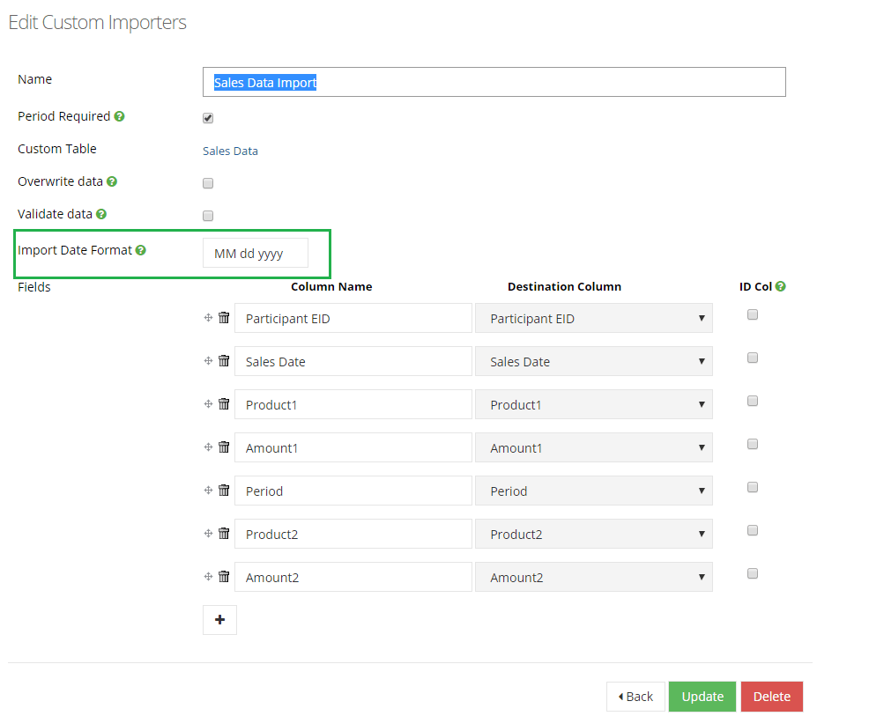
Task: Open help for ID Col
Action: pos(781,286)
